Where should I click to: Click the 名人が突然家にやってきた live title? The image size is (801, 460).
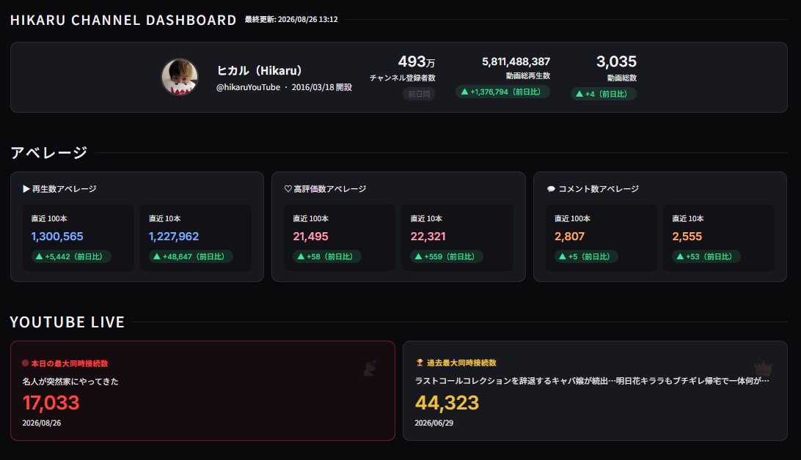pos(70,382)
